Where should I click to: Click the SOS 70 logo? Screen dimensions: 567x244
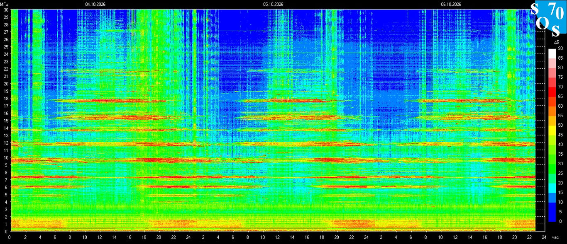(x=548, y=19)
